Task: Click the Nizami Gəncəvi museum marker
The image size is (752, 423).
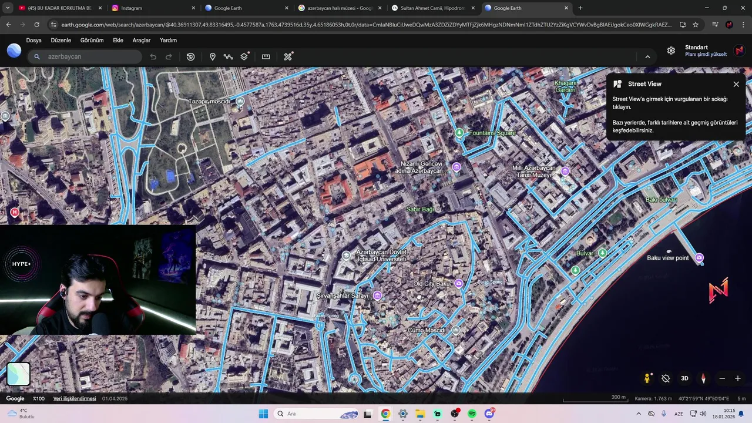Action: tap(456, 167)
